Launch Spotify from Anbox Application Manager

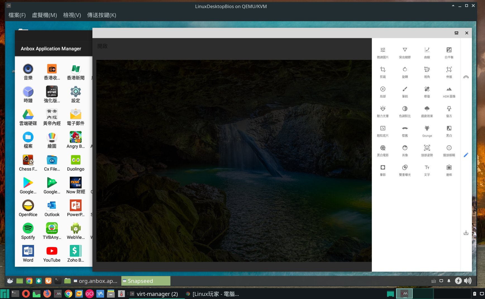(28, 231)
